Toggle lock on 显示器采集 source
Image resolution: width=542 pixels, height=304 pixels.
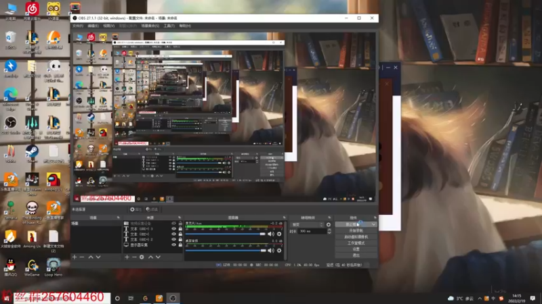coord(180,245)
